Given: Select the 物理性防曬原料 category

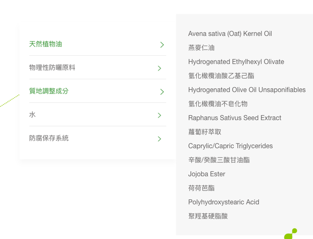Looking at the screenshot, I should tap(53, 68).
